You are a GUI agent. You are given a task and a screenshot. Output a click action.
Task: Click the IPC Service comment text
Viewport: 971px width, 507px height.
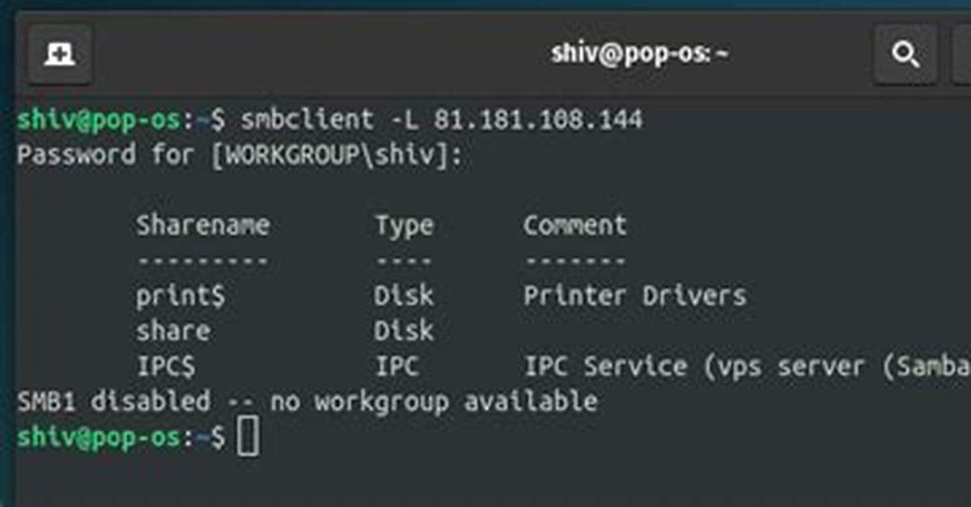click(x=746, y=366)
